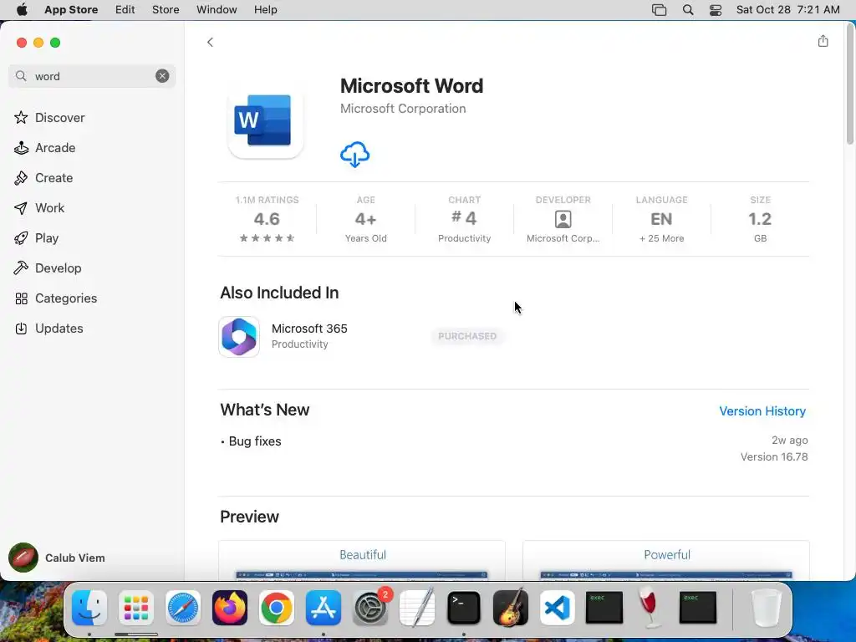This screenshot has height=642, width=856.
Task: Click the 4.6 ratings stat
Action: (x=267, y=219)
